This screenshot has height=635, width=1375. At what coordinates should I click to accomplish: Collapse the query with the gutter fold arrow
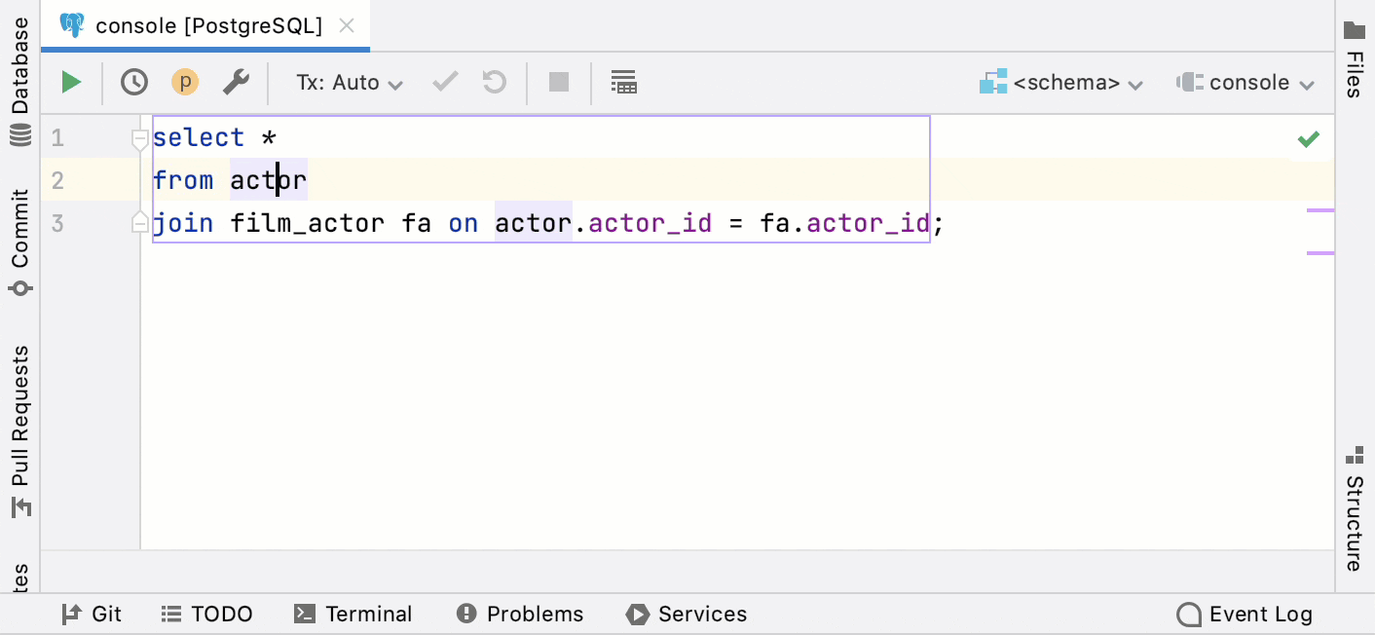(x=139, y=137)
